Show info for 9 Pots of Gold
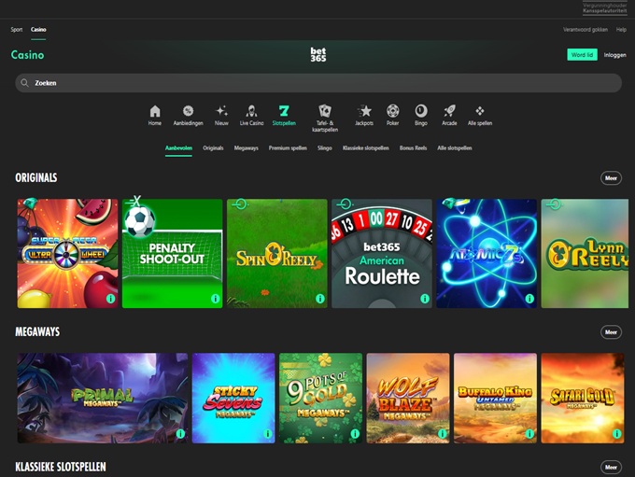Screen dimensions: 635x477 click(355, 434)
